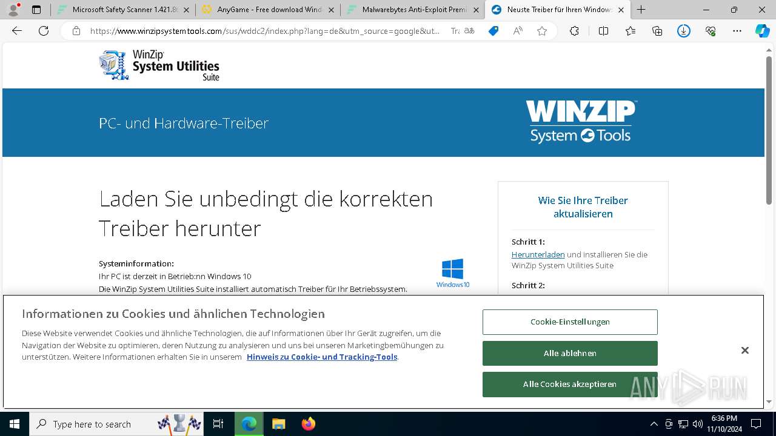Show the Downloads panel icon
The image size is (776, 436).
tap(684, 31)
